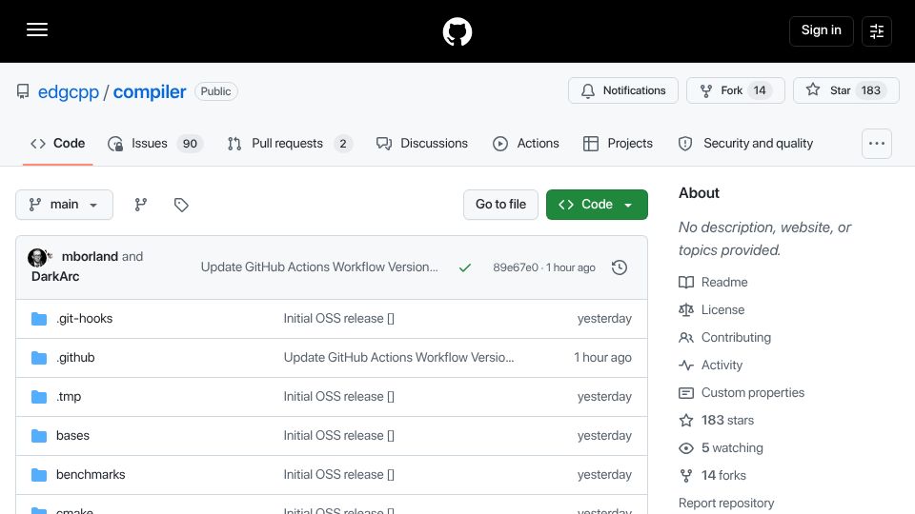
Task: Open the Projects tab
Action: coord(618,144)
